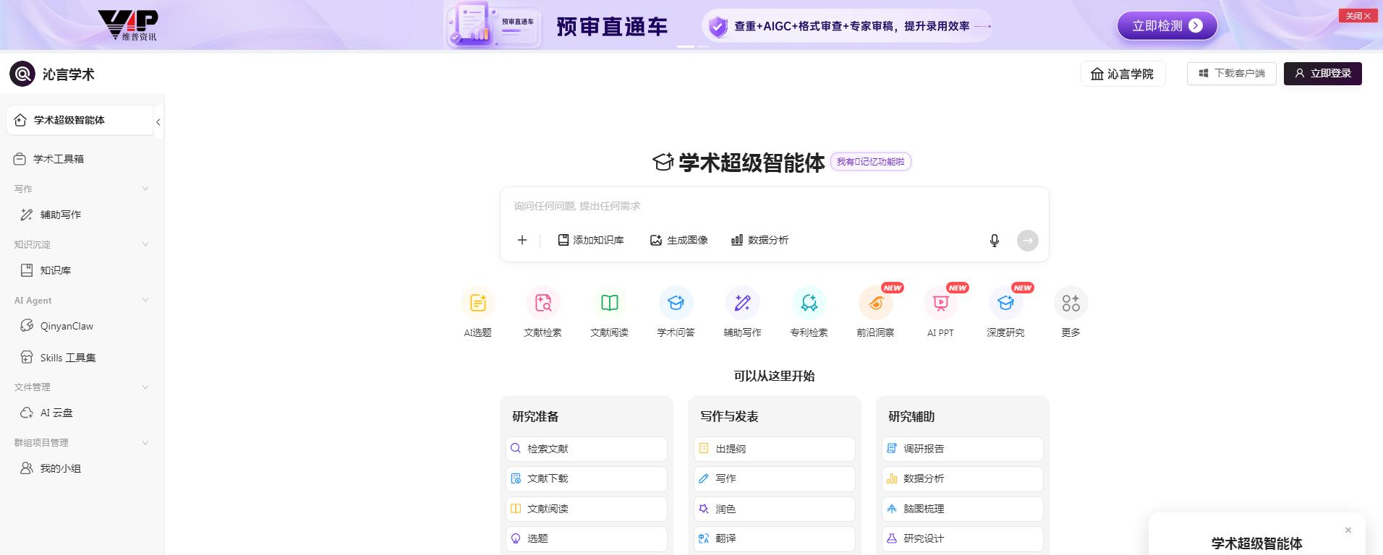Select 研究设计 under 研究辅助
This screenshot has height=555, width=1383.
pos(963,538)
